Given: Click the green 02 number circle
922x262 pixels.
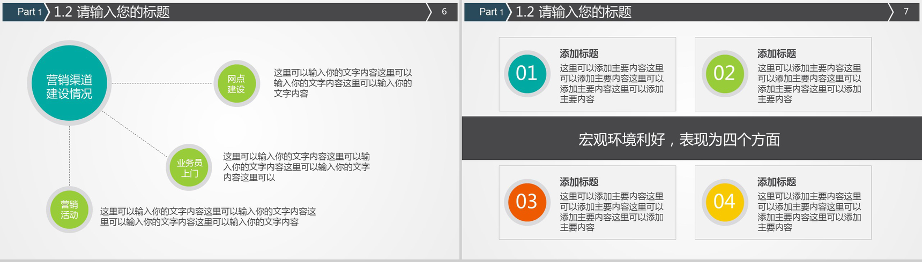Looking at the screenshot, I should click(724, 74).
